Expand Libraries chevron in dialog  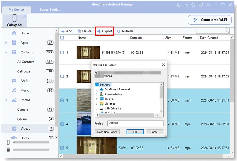click(x=97, y=104)
